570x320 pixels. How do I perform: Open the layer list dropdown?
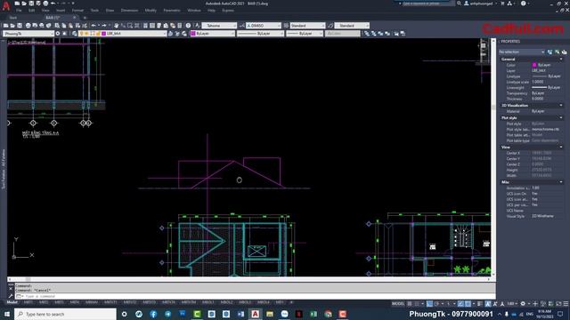pyautogui.click(x=123, y=34)
